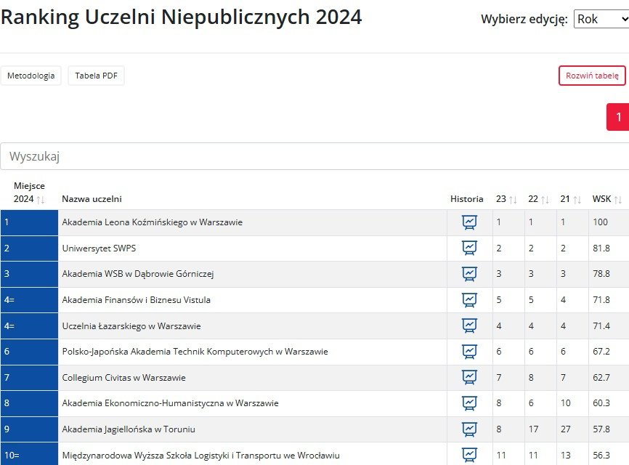Open history chart for Uczelnia Łazarskiego
Screen dimensions: 629x465
tap(469, 325)
